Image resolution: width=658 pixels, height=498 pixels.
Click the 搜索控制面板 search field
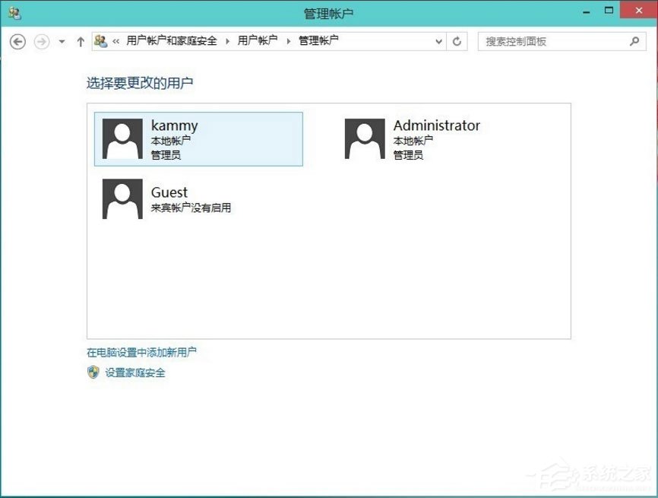(x=555, y=41)
